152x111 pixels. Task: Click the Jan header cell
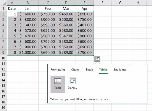point(28,8)
